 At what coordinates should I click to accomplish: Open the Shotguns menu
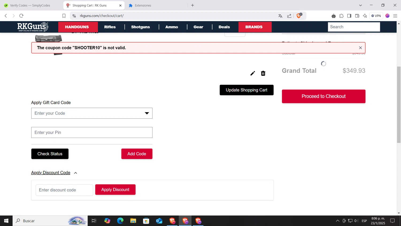point(140,27)
